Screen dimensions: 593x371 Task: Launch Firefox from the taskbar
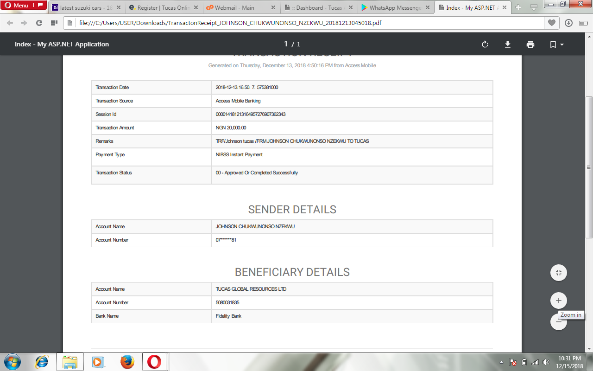pyautogui.click(x=127, y=361)
